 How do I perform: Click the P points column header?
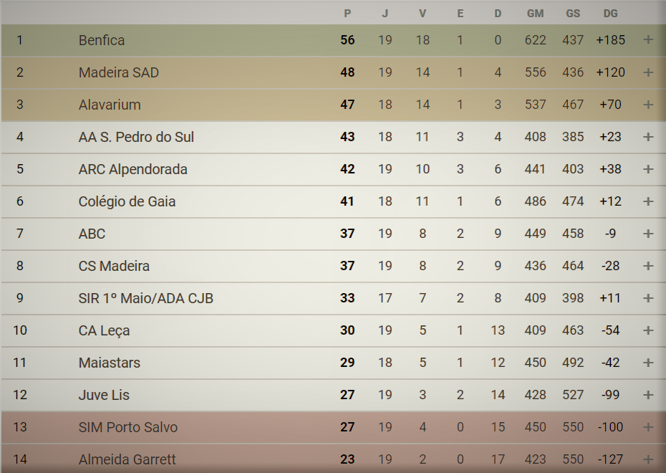[348, 13]
